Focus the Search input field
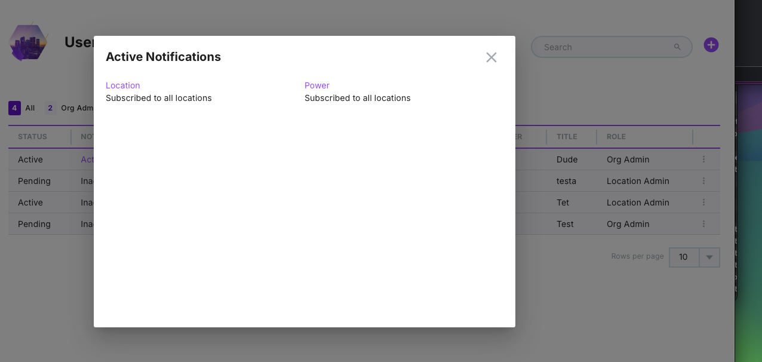The image size is (762, 362). pyautogui.click(x=612, y=47)
